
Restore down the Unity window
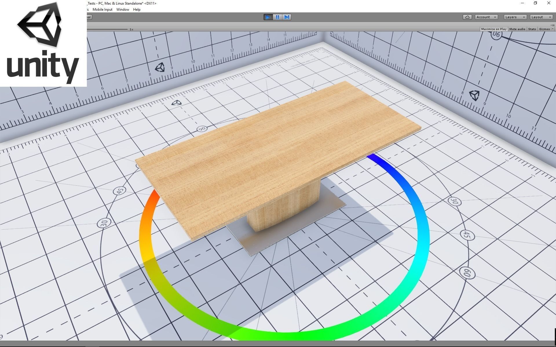pyautogui.click(x=535, y=3)
